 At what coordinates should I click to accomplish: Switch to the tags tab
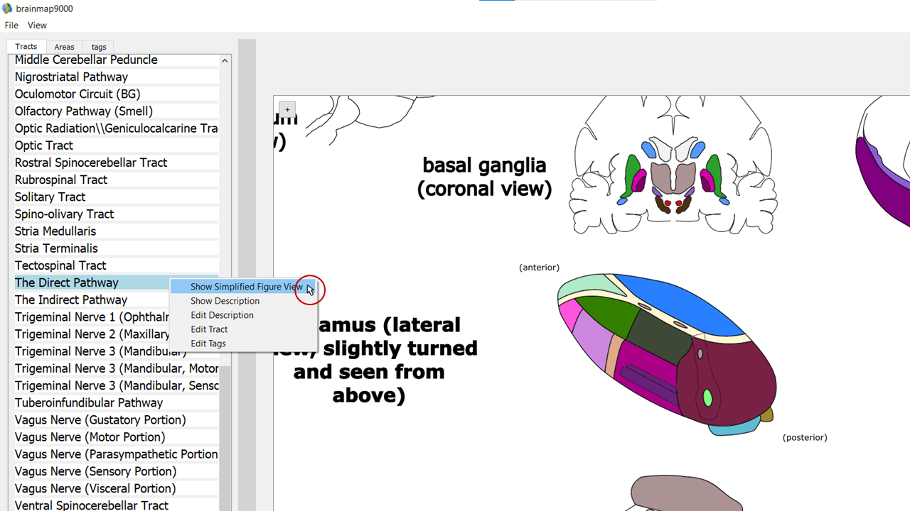[x=99, y=47]
